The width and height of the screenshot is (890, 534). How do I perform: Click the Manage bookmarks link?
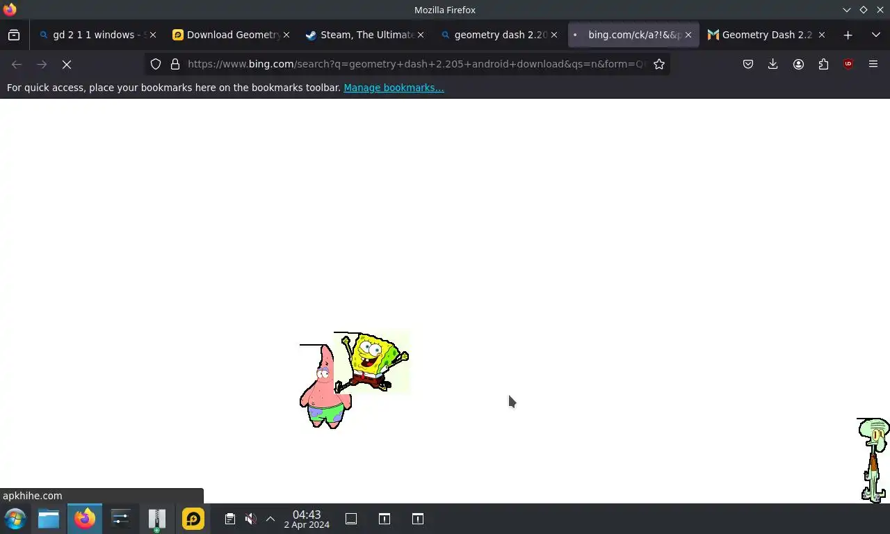coord(394,88)
